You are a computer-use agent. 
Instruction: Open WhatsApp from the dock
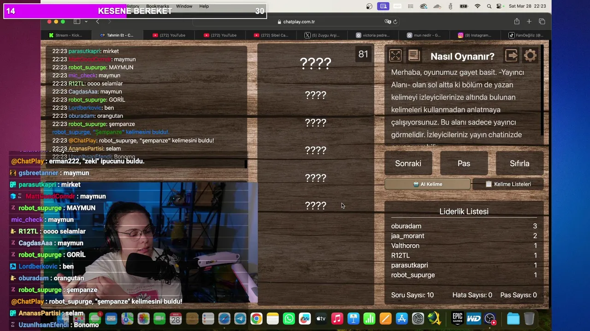[x=289, y=319]
